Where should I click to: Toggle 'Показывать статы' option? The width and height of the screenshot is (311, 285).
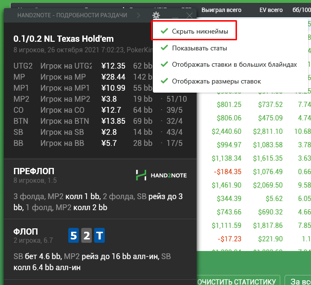coord(194,48)
